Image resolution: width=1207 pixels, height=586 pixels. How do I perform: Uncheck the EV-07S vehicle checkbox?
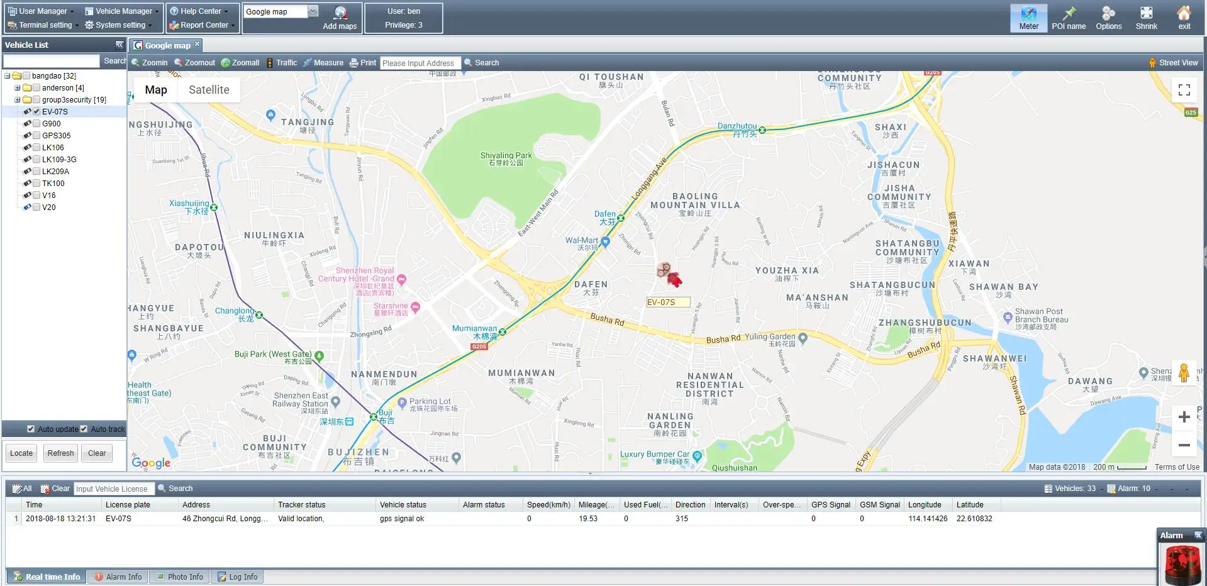point(36,112)
